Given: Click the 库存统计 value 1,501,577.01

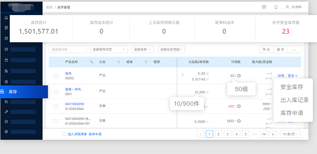Looking at the screenshot, I should pyautogui.click(x=39, y=32).
